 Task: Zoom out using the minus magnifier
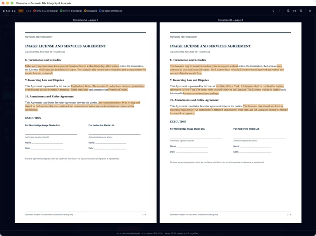(x=288, y=11)
